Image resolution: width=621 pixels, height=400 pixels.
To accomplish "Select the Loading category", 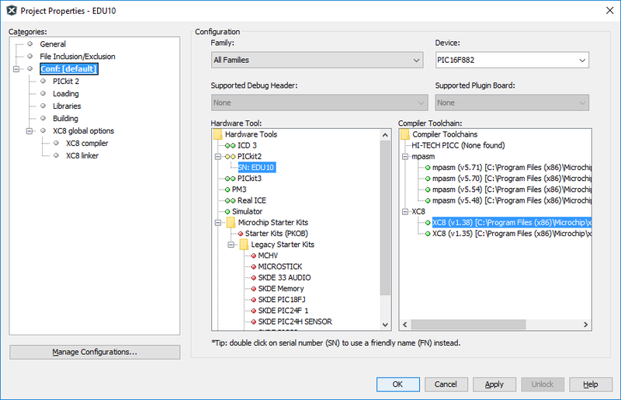I will [66, 93].
